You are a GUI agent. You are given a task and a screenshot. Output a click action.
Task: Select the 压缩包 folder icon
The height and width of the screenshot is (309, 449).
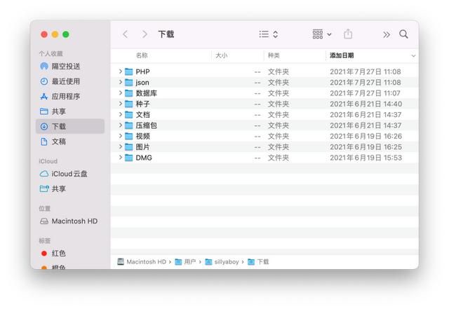[129, 125]
